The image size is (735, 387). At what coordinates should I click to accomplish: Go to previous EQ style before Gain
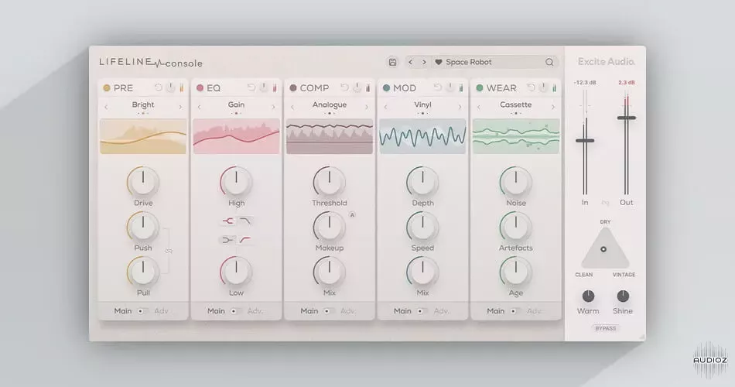click(x=199, y=107)
